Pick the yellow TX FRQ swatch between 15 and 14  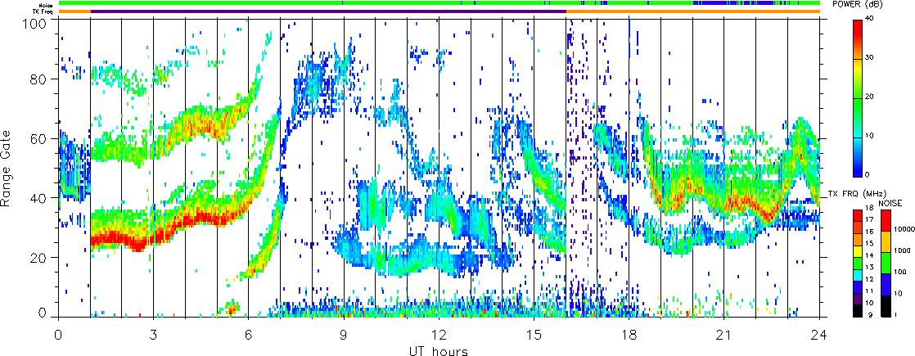click(857, 252)
